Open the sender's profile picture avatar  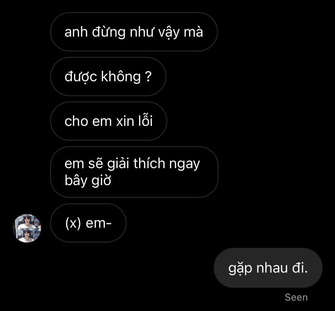(27, 228)
